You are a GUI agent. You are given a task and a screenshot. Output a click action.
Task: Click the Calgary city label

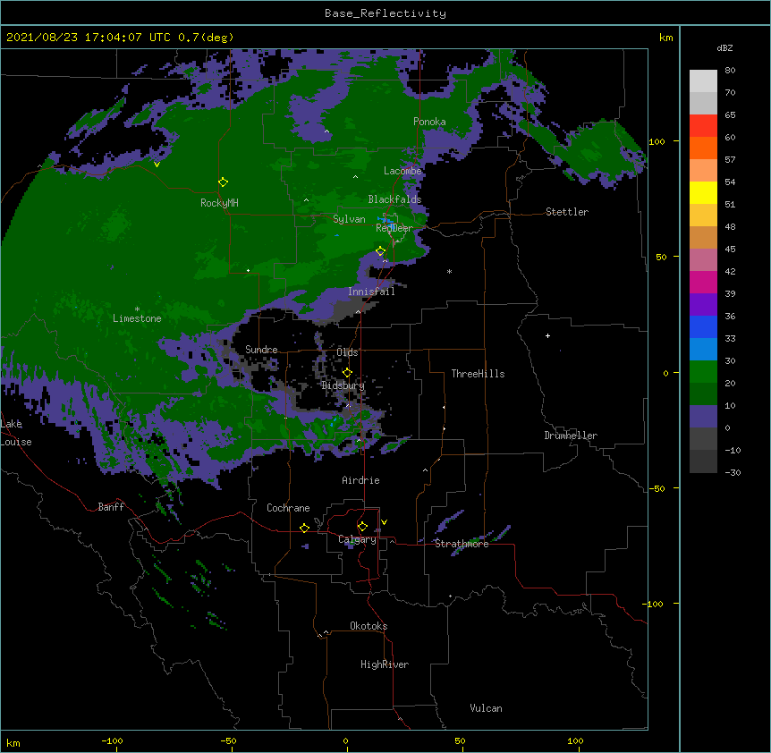tap(358, 539)
